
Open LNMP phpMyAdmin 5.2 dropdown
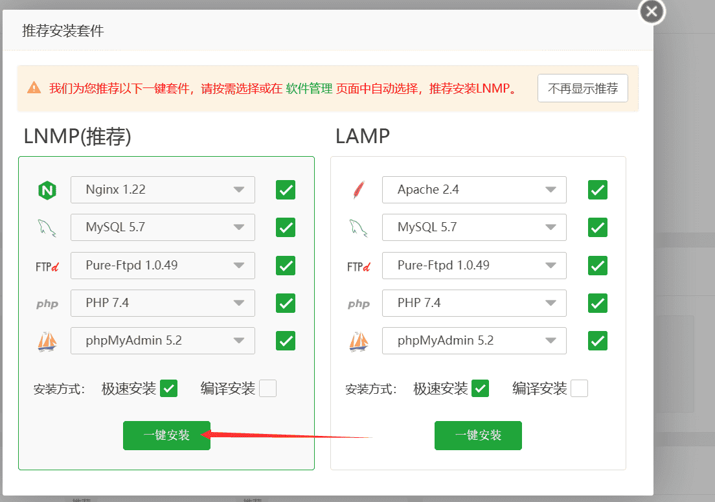163,341
